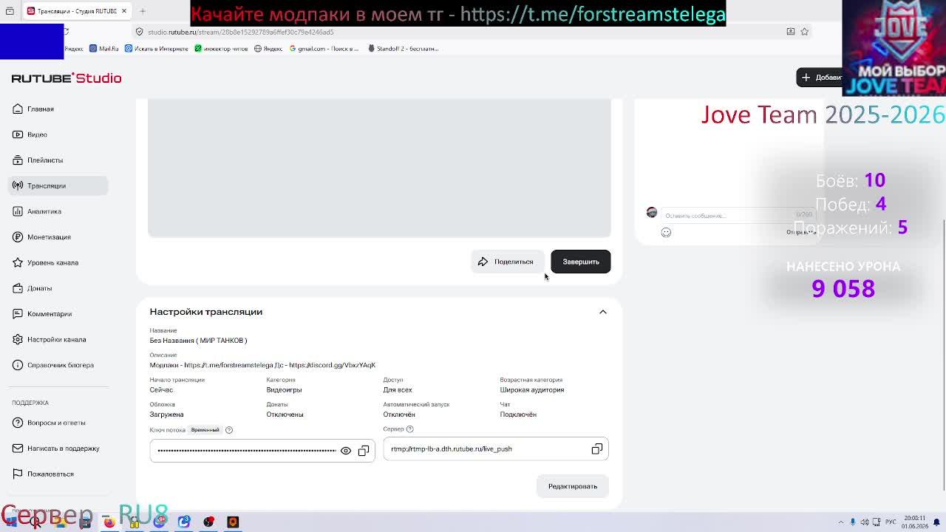The image size is (946, 532).
Task: Click the taskbar clock and date
Action: tap(915, 522)
